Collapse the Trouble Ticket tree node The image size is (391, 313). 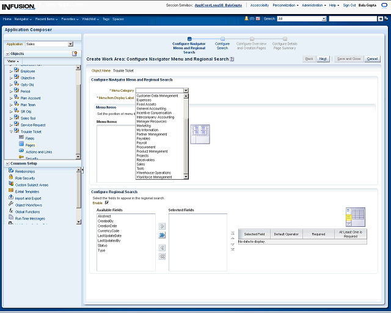[10, 131]
